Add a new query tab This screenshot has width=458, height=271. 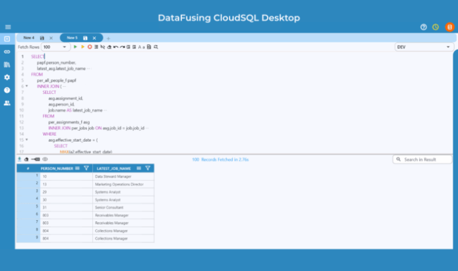coord(109,38)
